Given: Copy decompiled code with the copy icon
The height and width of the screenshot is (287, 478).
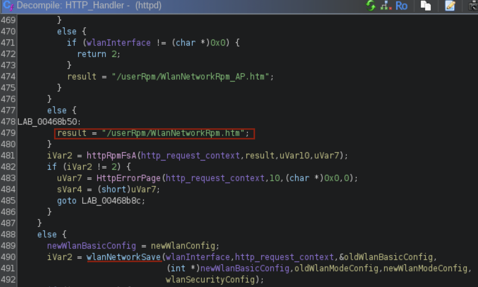Looking at the screenshot, I should tap(426, 6).
